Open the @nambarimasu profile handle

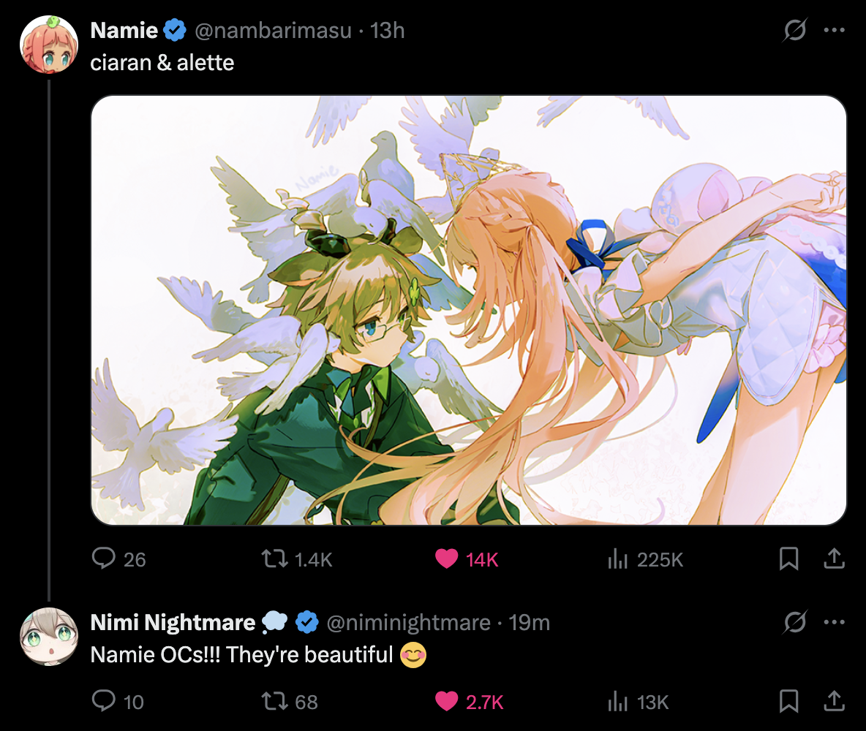coord(273,31)
